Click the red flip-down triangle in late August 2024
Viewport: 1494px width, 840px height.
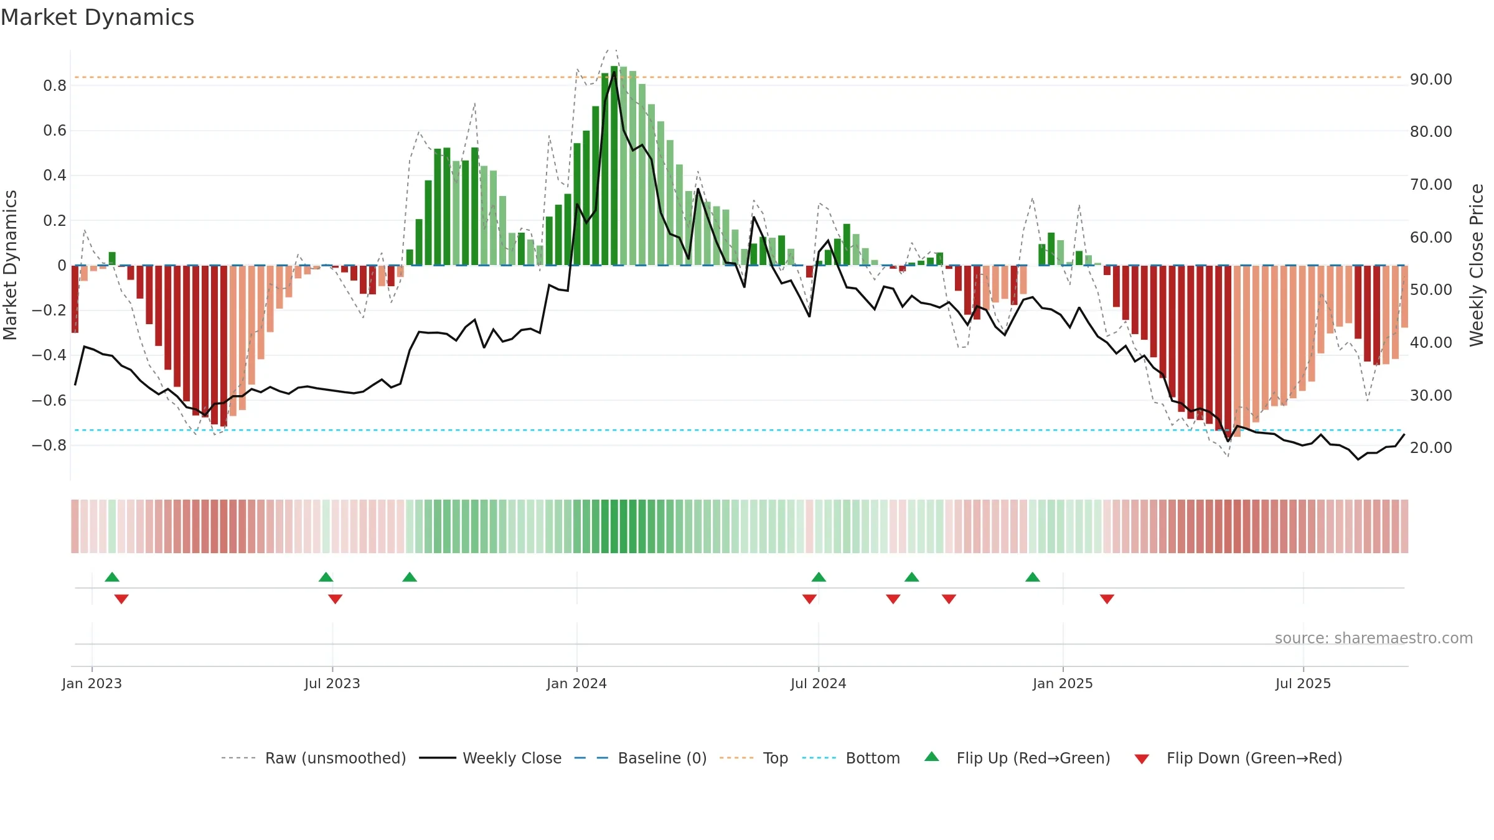coord(893,599)
